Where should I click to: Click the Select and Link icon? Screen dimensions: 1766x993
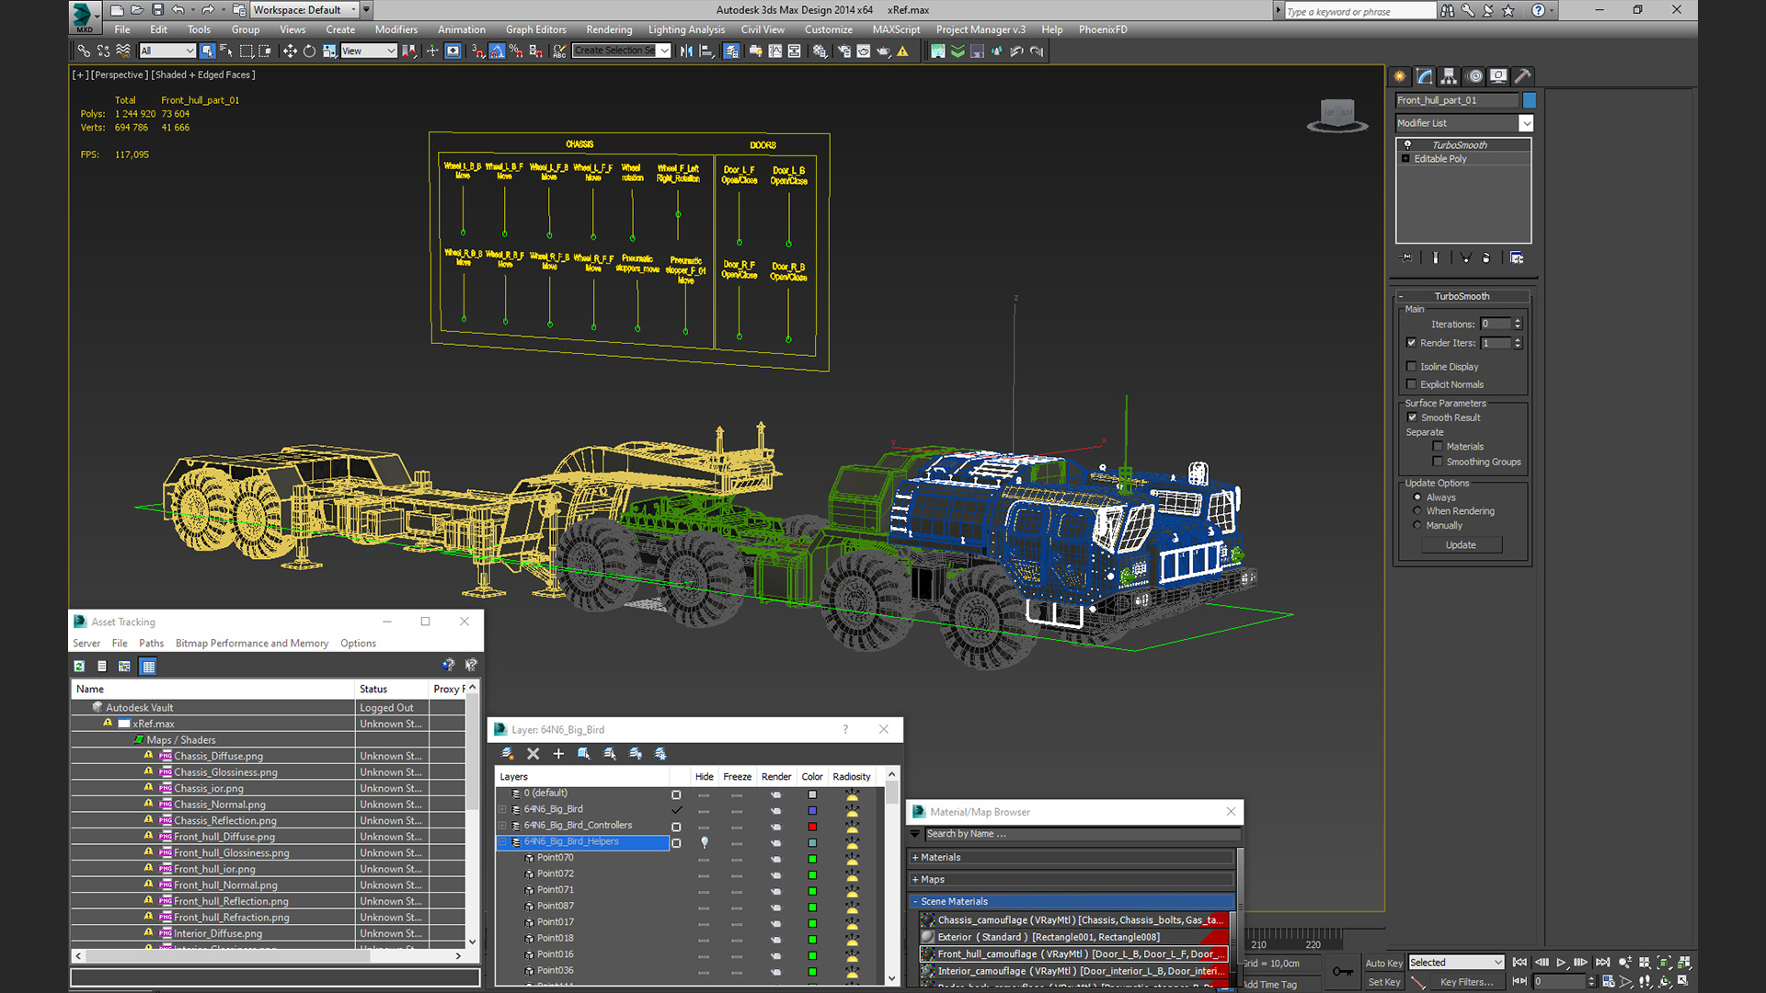point(83,51)
